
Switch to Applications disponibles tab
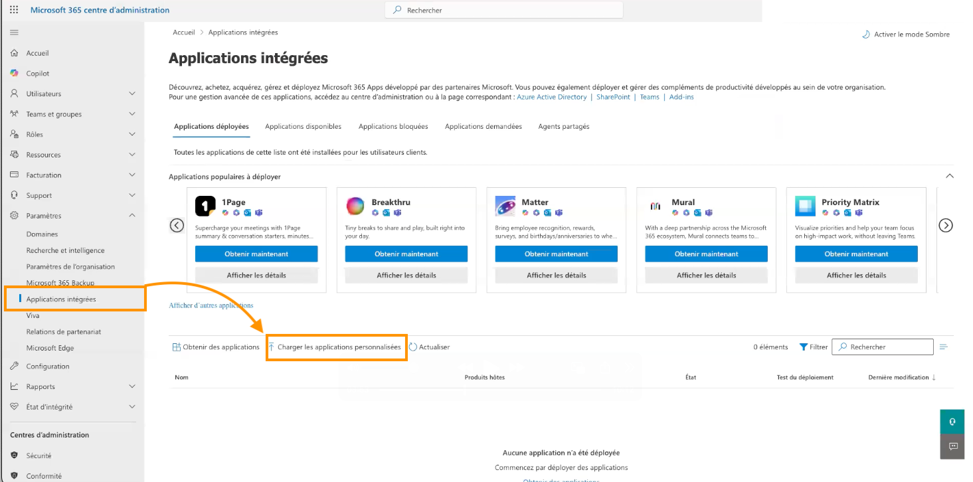click(303, 126)
